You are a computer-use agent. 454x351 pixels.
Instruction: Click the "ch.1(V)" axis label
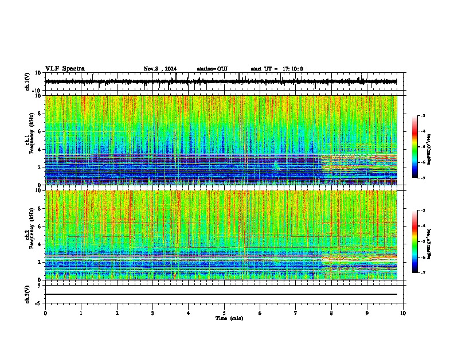pyautogui.click(x=28, y=81)
